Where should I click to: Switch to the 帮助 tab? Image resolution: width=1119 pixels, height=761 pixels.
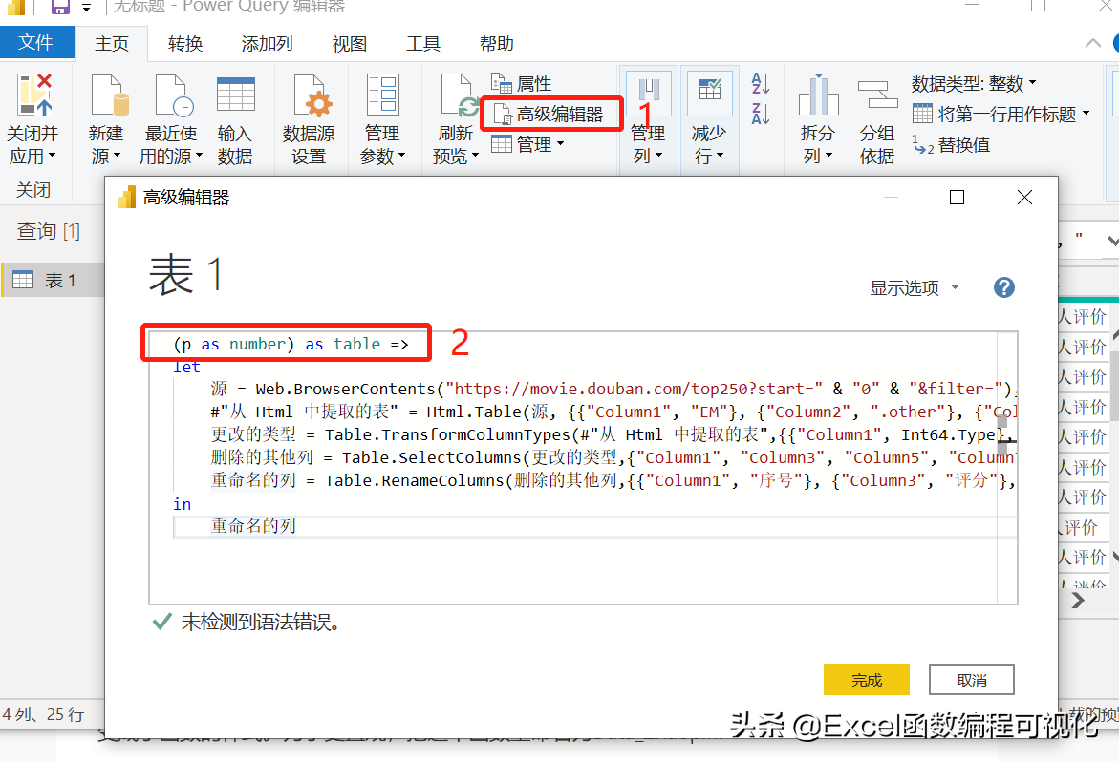tap(497, 44)
